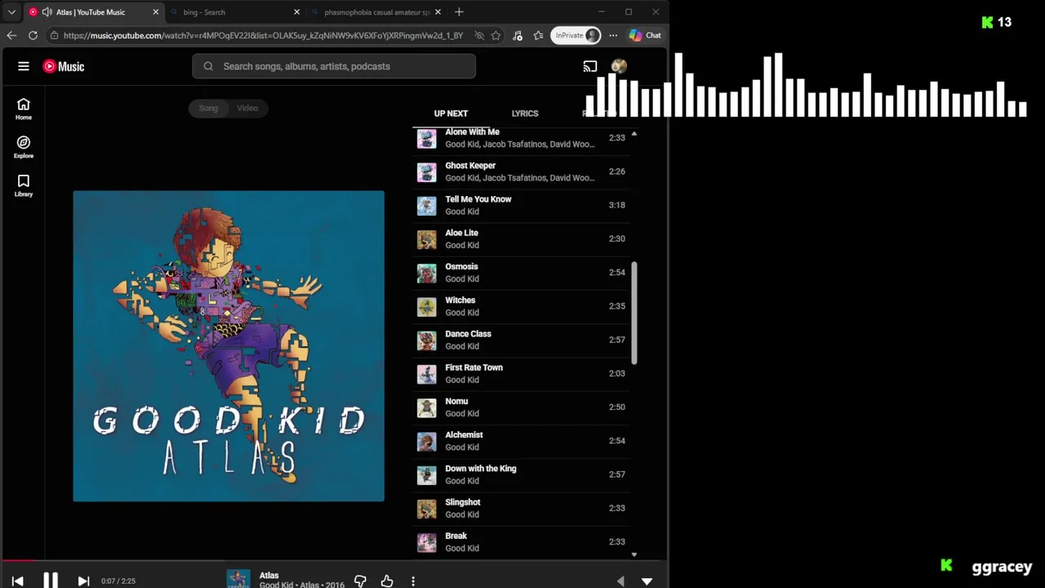Pause the current song

[x=51, y=581]
